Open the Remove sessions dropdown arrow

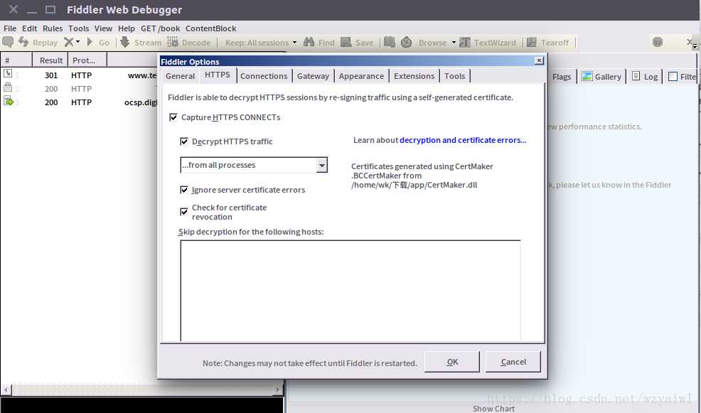77,42
